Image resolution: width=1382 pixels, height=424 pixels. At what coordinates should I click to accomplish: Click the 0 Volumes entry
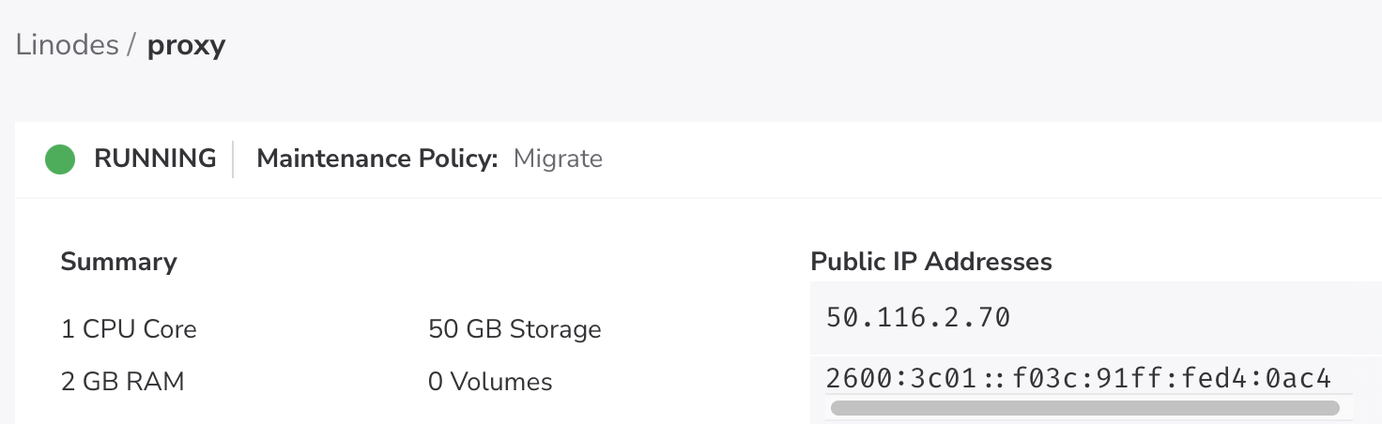[x=490, y=382]
